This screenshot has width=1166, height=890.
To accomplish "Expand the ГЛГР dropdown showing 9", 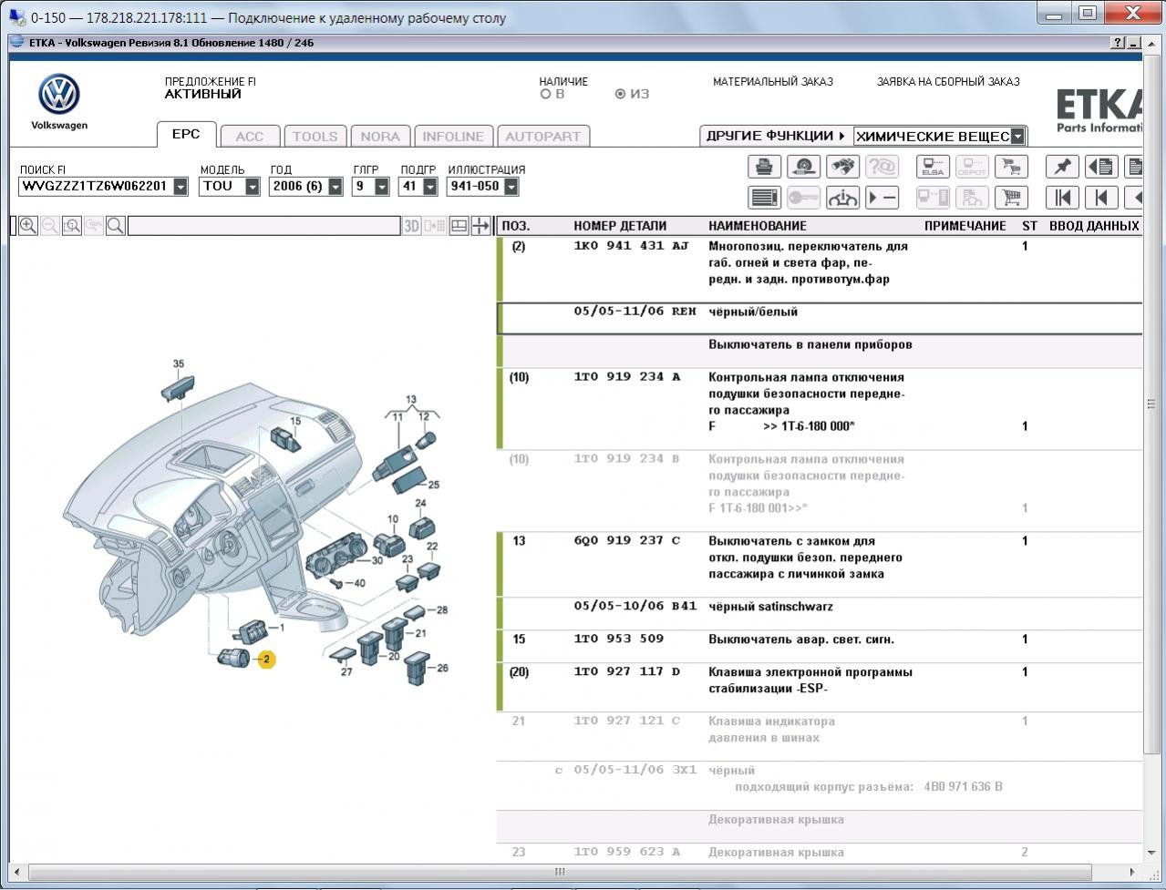I will [x=382, y=187].
